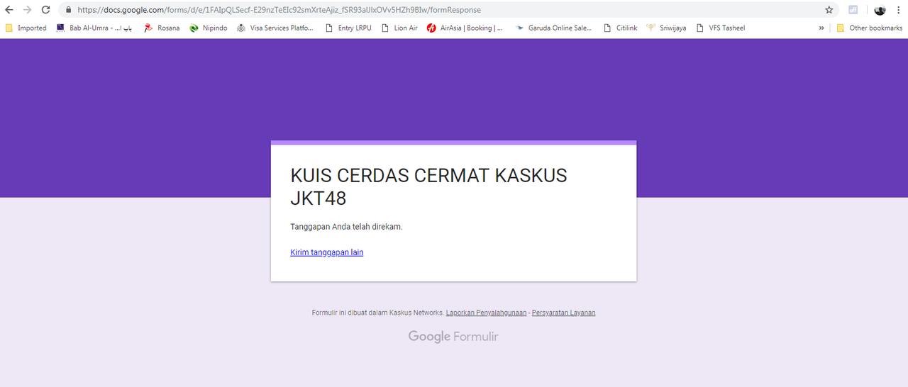
Task: View site info via padlock icon
Action: coord(68,10)
